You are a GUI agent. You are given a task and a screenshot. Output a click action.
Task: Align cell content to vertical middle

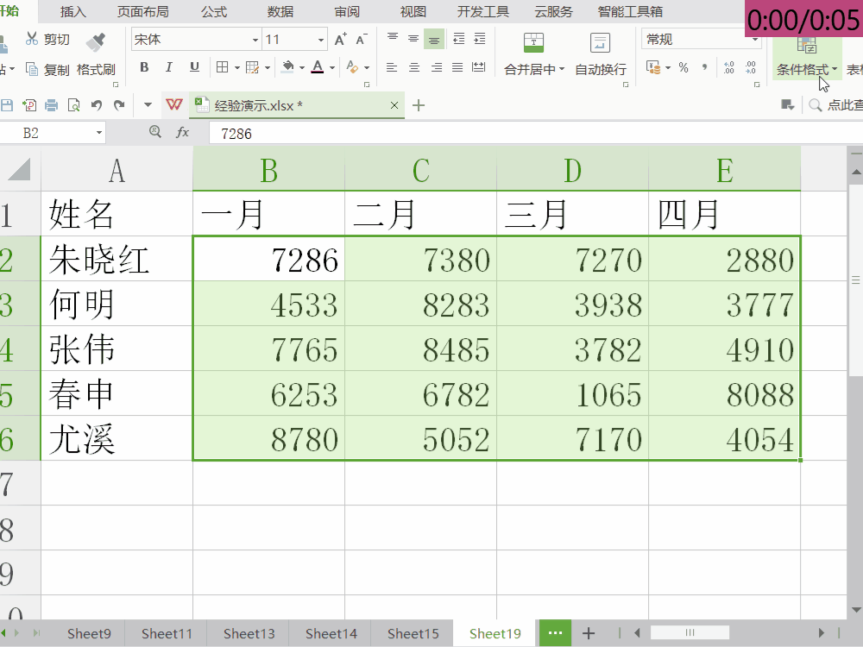(413, 39)
